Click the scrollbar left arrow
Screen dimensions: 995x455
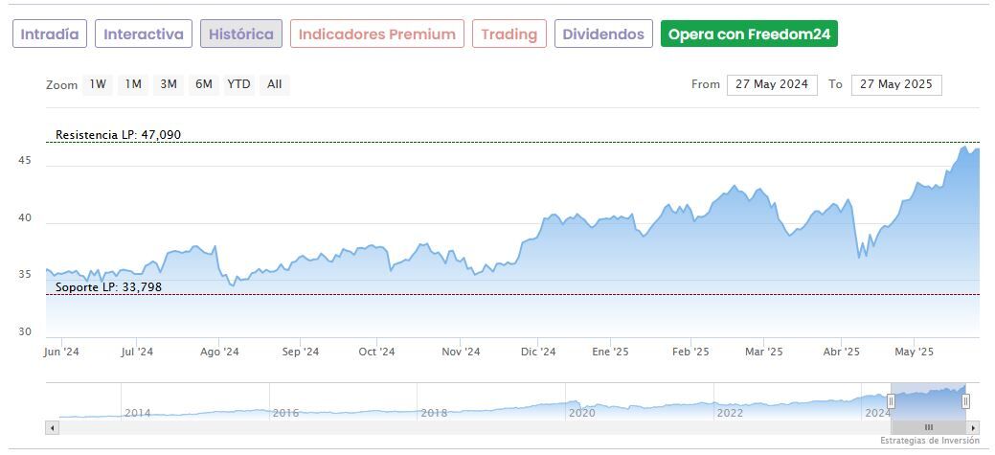click(52, 427)
